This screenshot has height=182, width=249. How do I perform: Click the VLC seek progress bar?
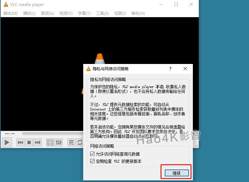[53, 134]
